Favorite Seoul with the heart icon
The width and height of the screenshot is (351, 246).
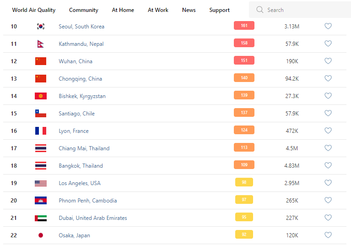coord(328,26)
